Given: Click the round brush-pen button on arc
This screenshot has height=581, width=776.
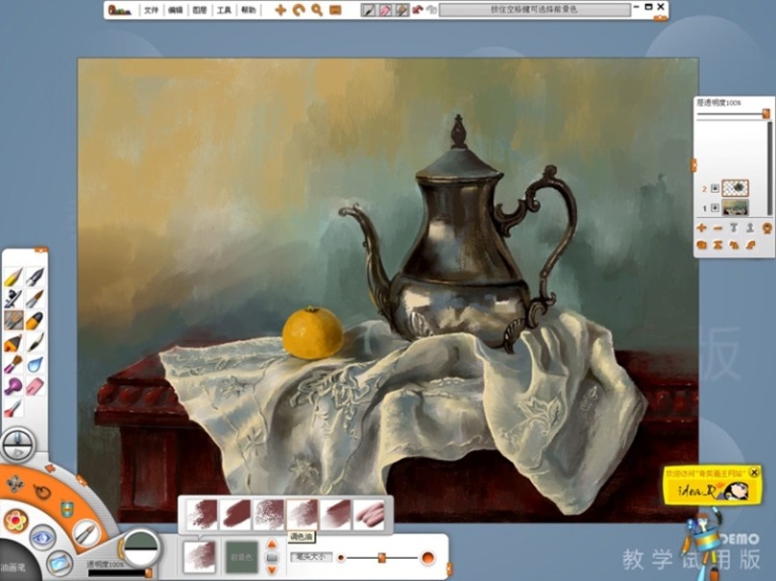Looking at the screenshot, I should click(x=86, y=534).
